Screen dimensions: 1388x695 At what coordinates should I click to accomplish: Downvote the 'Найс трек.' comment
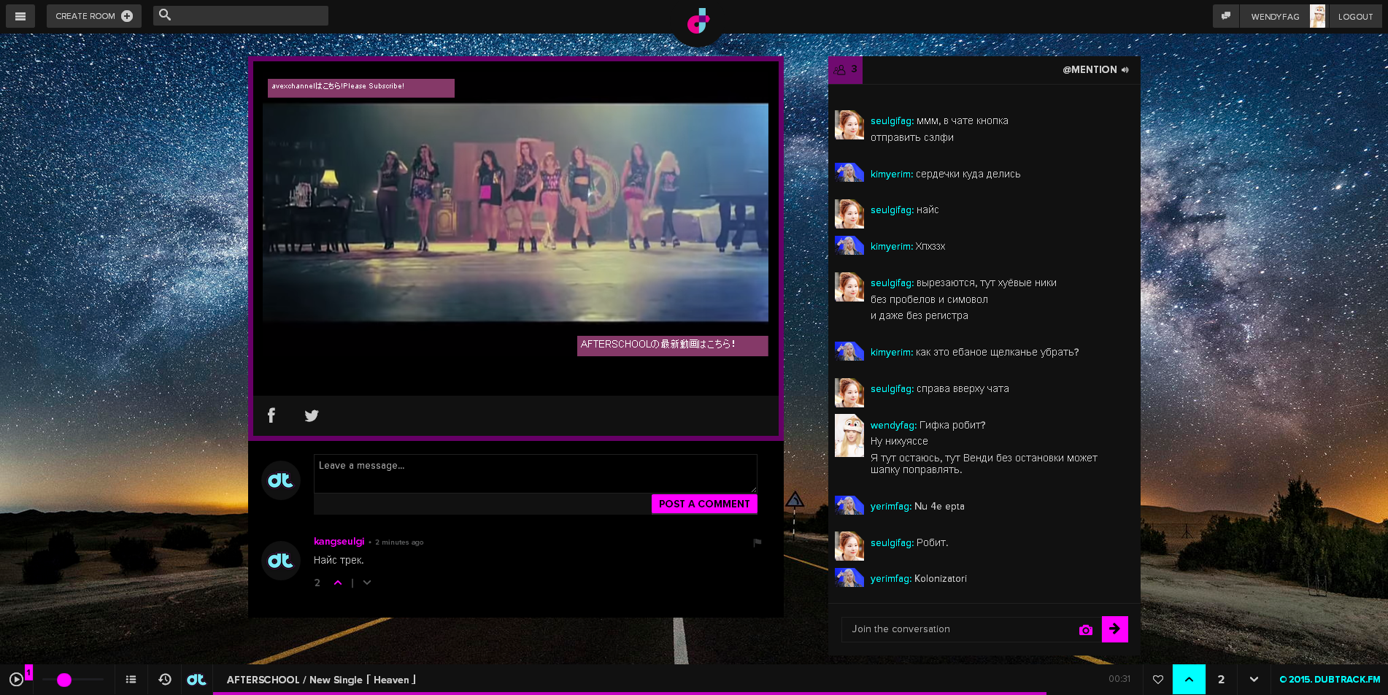click(367, 583)
